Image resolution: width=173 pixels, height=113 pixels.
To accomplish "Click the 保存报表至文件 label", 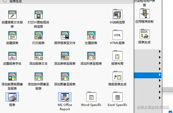I will pyautogui.click(x=65, y=43).
